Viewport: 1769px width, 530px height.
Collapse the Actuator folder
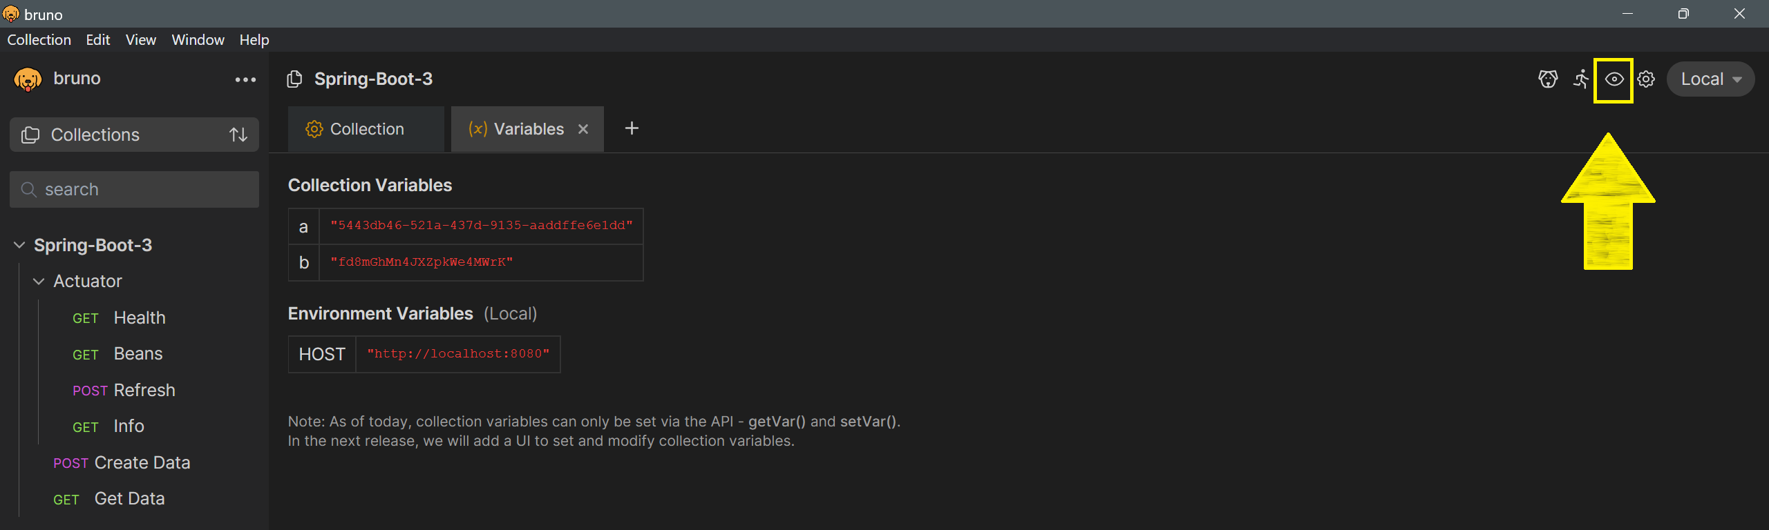pos(39,281)
